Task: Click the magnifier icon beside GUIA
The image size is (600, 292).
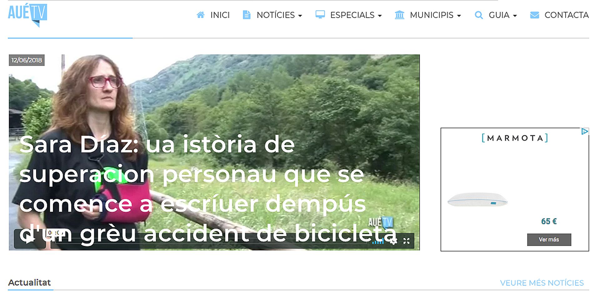Action: click(x=478, y=15)
